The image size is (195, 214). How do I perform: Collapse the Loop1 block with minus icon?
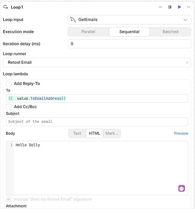(x=160, y=7)
